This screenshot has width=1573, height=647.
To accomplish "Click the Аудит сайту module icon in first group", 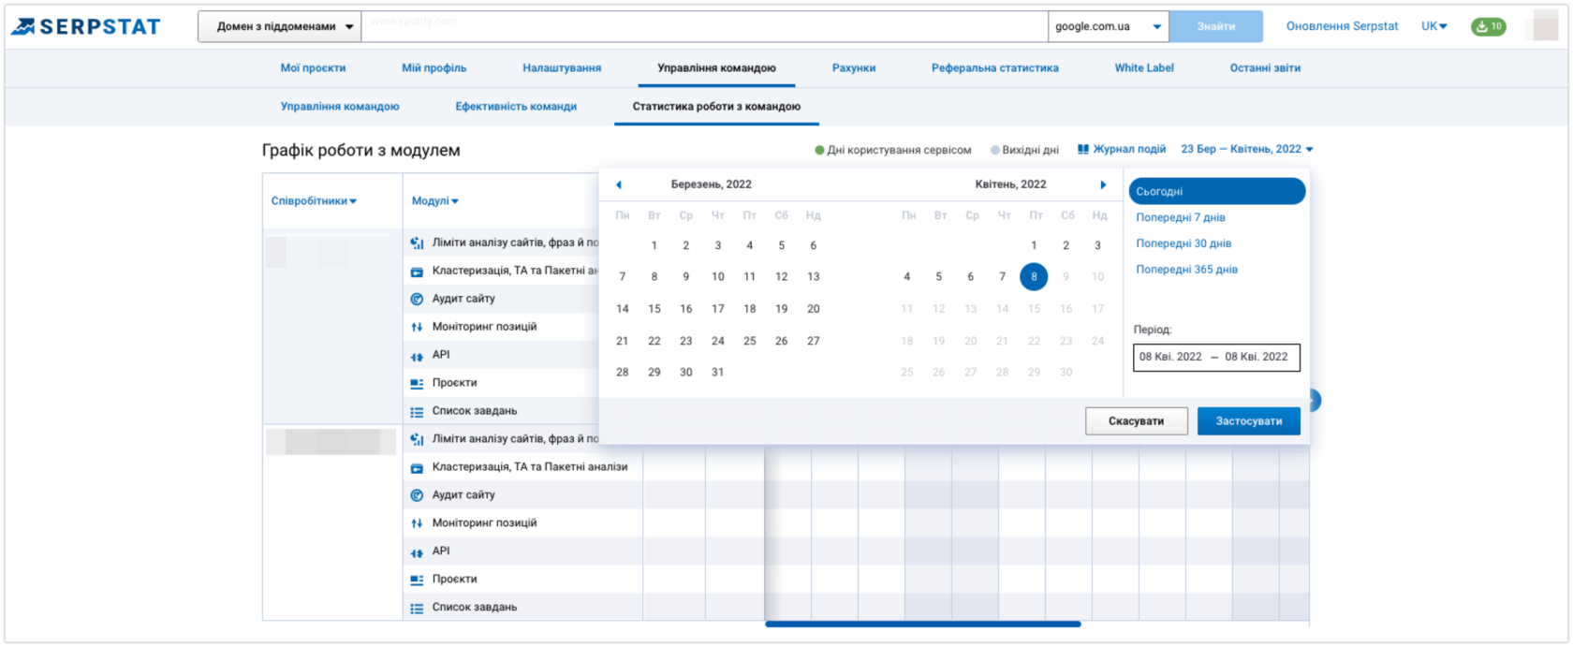I will tap(417, 299).
